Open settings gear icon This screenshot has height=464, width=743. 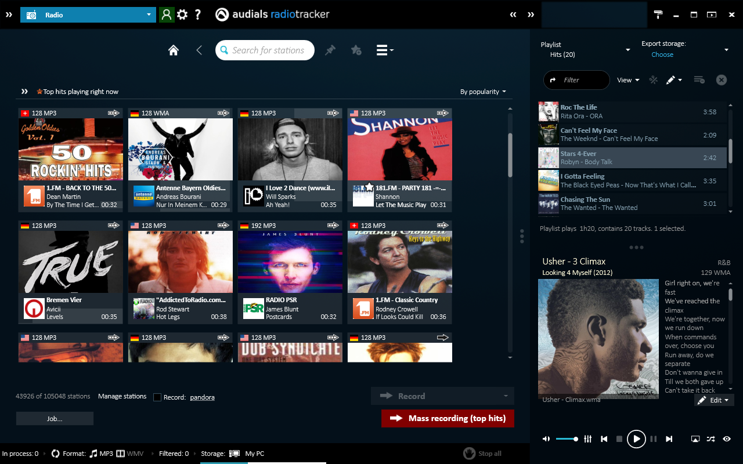[182, 14]
